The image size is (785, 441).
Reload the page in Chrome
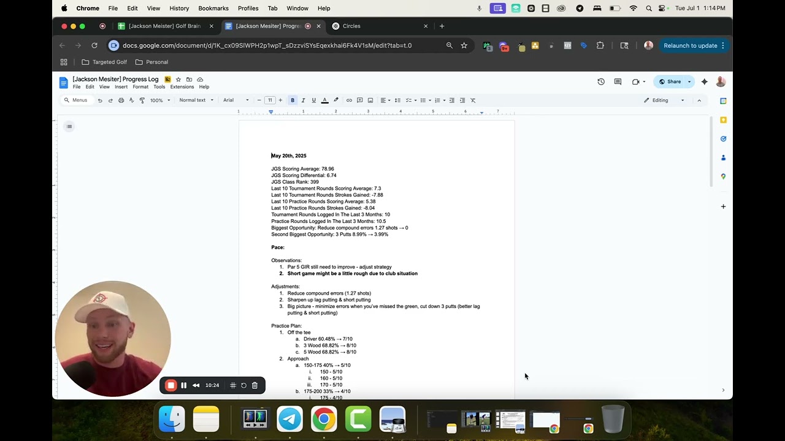[x=94, y=45]
